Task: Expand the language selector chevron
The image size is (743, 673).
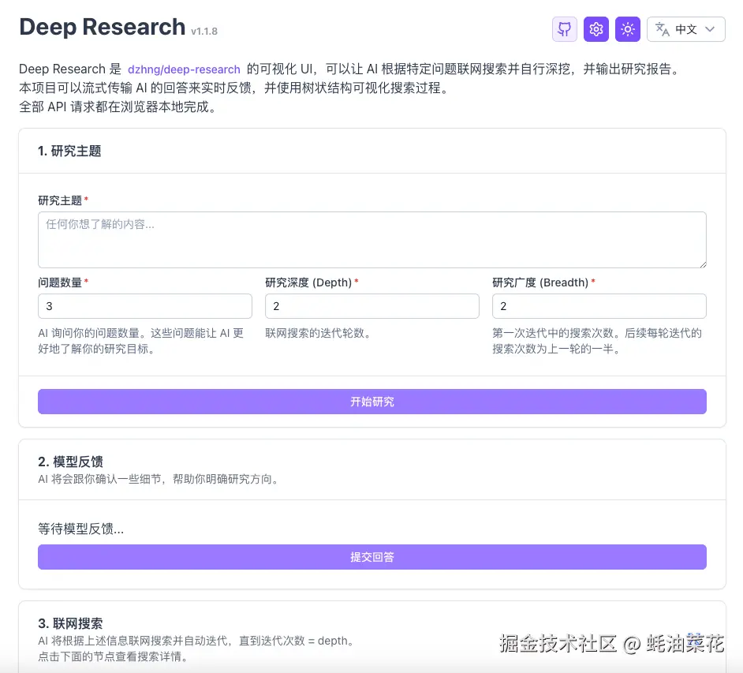Action: pyautogui.click(x=710, y=28)
